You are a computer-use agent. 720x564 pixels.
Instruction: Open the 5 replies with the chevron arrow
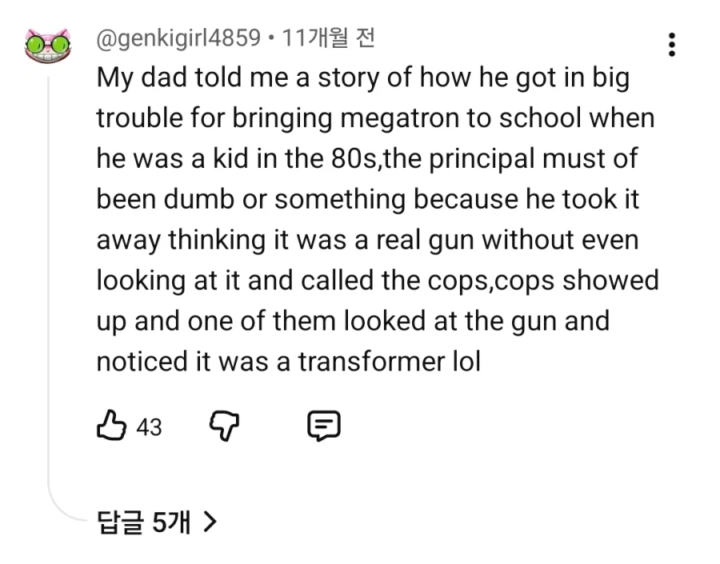click(211, 520)
